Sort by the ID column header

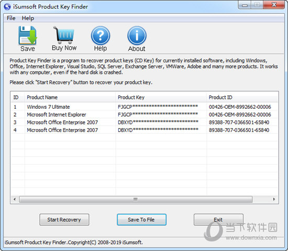(17, 97)
